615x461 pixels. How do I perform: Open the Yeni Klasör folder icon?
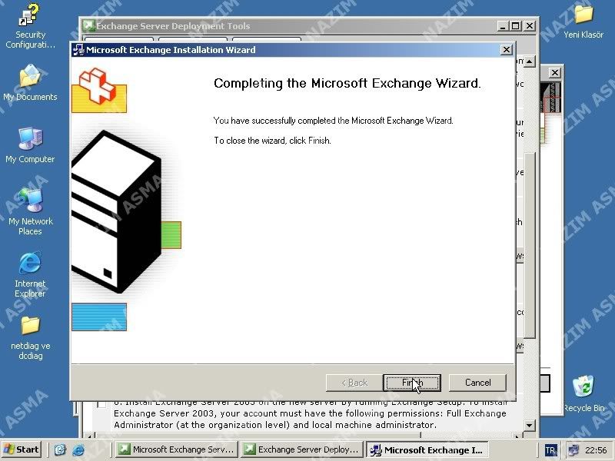click(x=583, y=22)
